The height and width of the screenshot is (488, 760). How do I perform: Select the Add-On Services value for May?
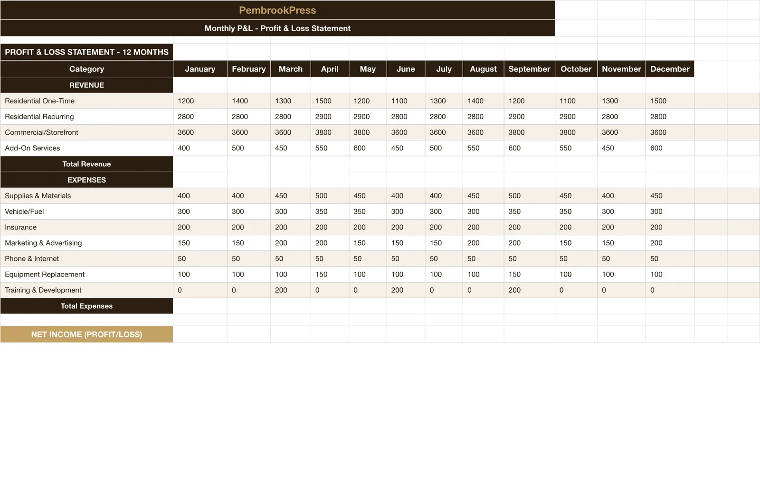(x=368, y=148)
